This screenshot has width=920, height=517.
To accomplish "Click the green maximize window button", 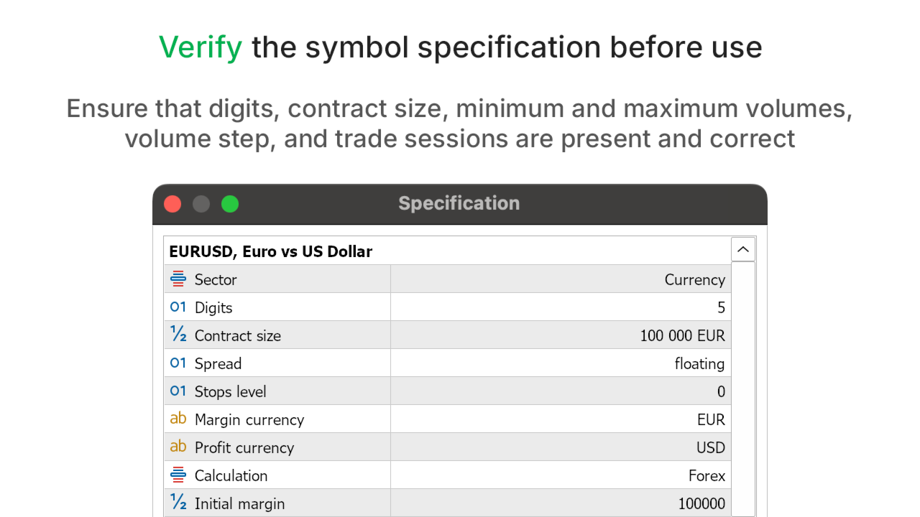I will (x=230, y=204).
